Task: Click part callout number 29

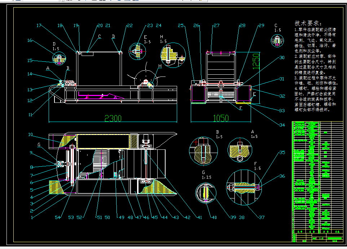Action: click(262, 26)
